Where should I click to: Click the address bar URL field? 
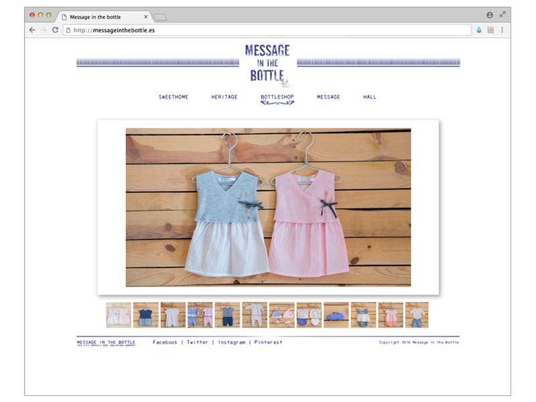tap(268, 30)
